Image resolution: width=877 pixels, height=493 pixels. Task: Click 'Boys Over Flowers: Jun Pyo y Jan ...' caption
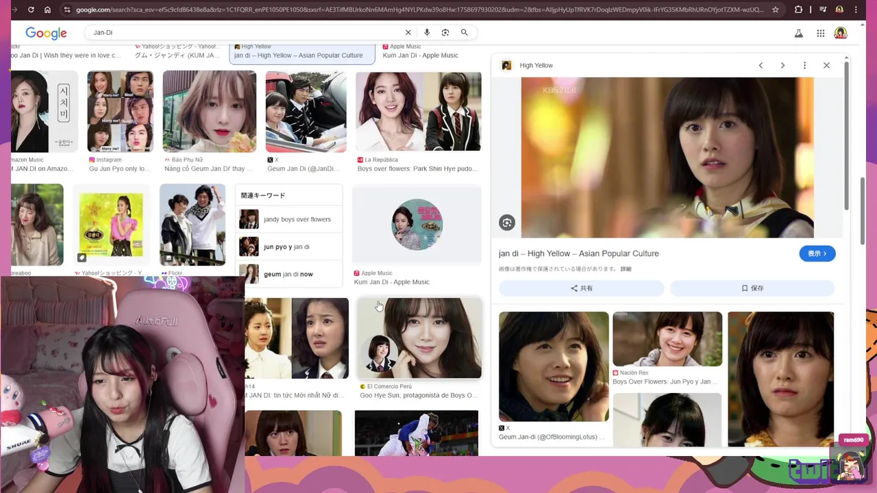pos(665,382)
